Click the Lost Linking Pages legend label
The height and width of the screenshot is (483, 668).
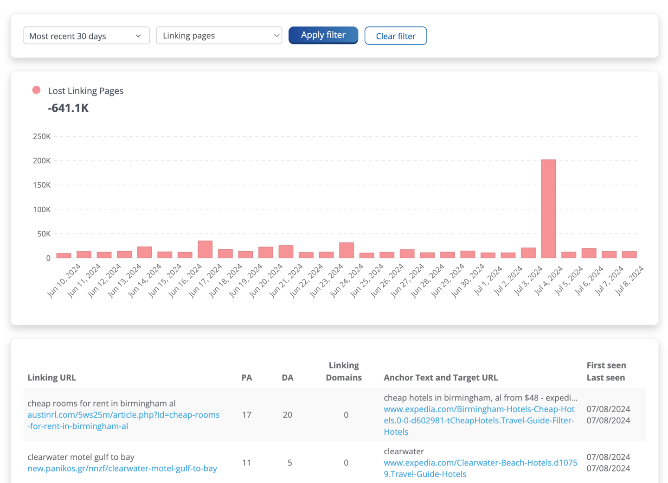pos(86,91)
